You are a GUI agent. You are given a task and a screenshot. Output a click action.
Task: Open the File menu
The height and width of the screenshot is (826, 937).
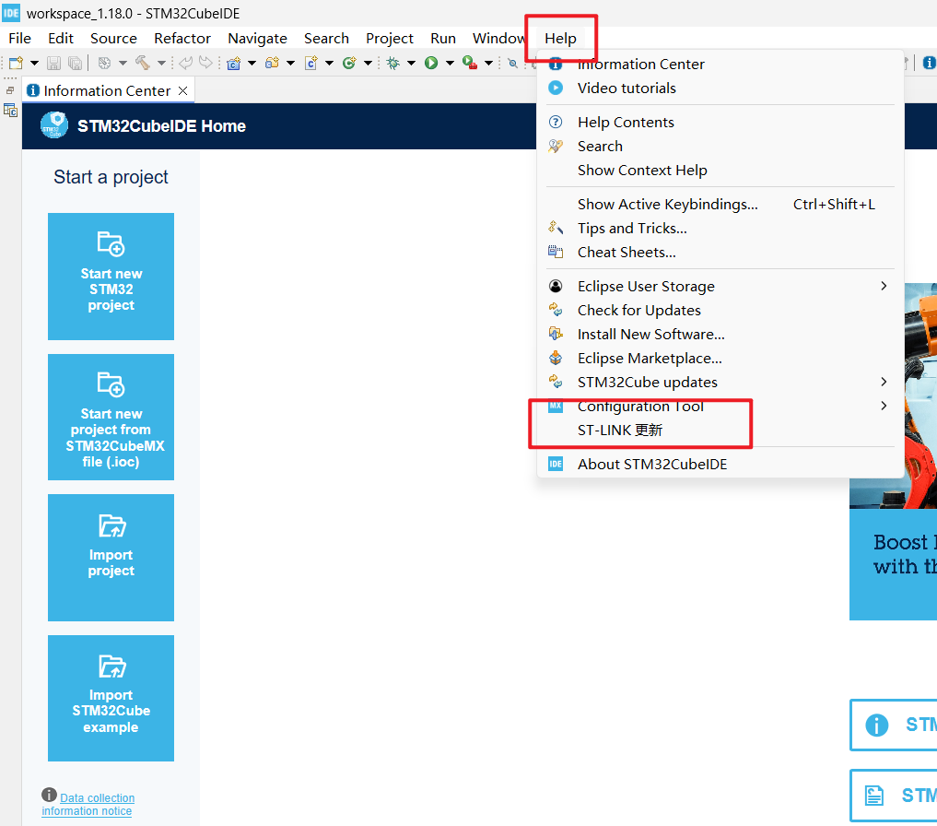click(19, 39)
